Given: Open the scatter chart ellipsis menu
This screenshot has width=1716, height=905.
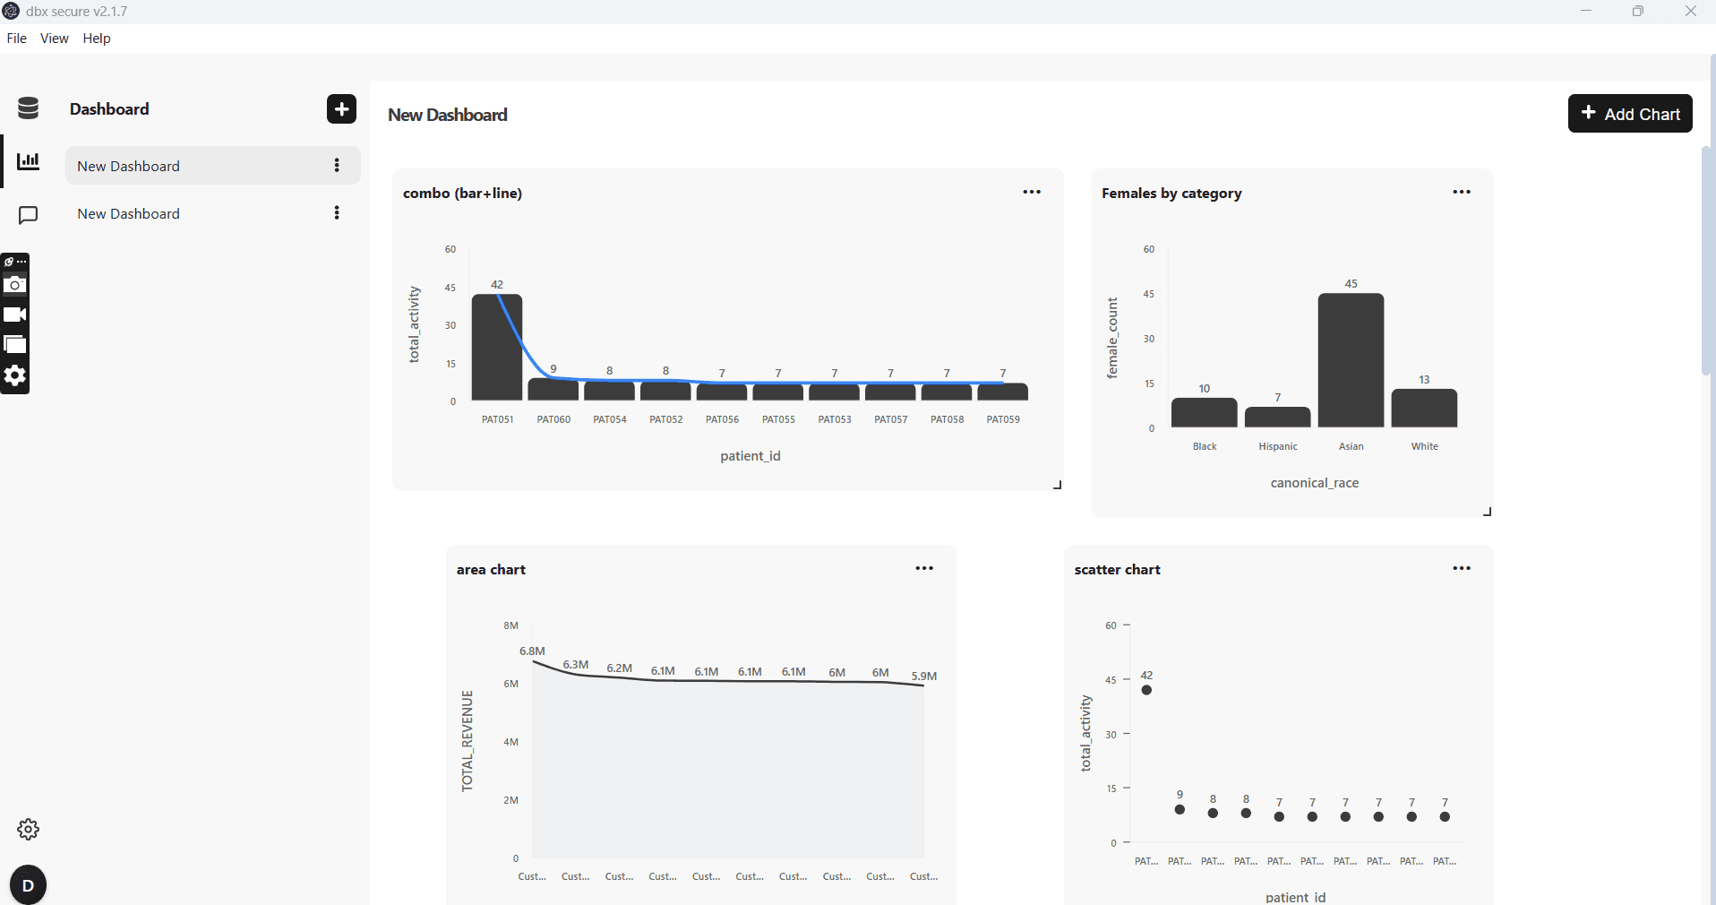Looking at the screenshot, I should 1462,568.
